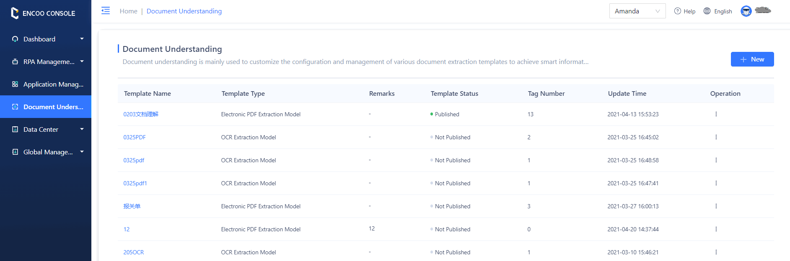790x261 pixels.
Task: Select Application Management in the sidebar
Action: (46, 84)
